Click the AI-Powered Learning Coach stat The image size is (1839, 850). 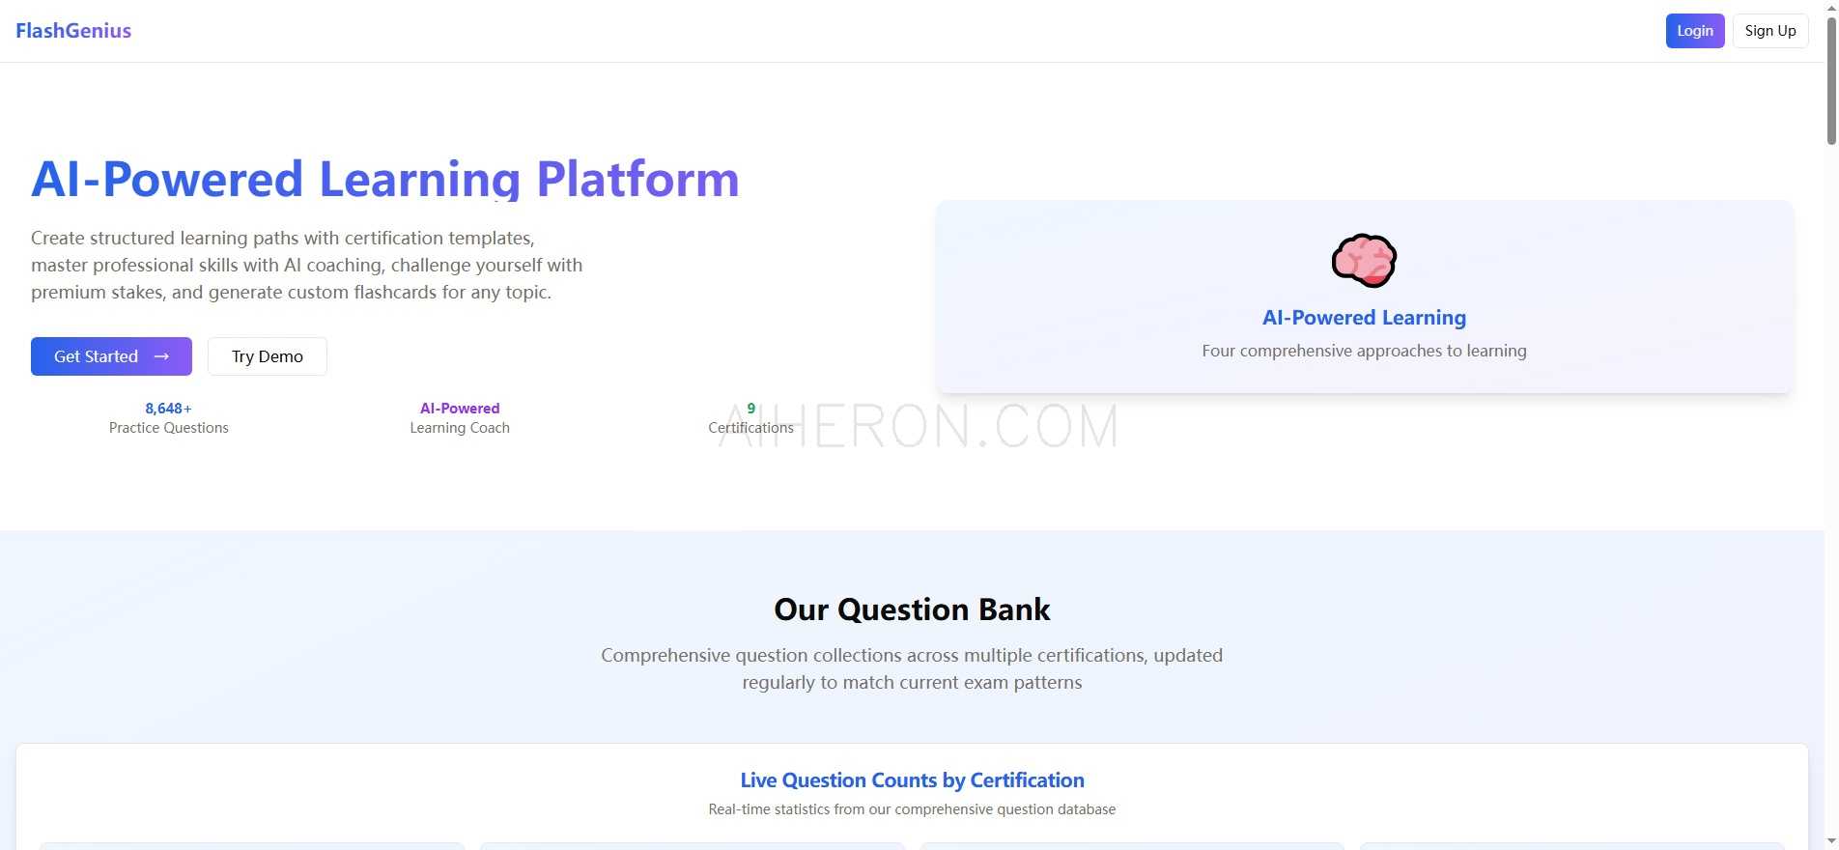click(x=460, y=418)
